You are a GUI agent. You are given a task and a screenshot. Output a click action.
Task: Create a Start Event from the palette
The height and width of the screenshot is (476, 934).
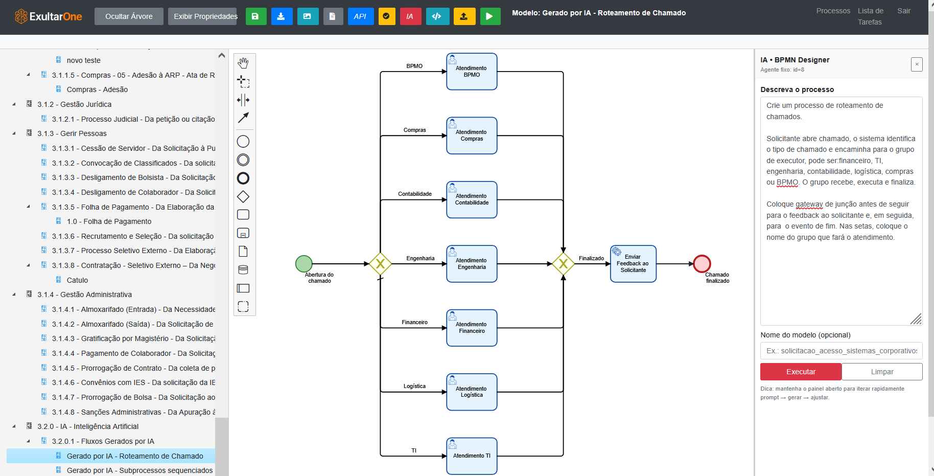243,141
